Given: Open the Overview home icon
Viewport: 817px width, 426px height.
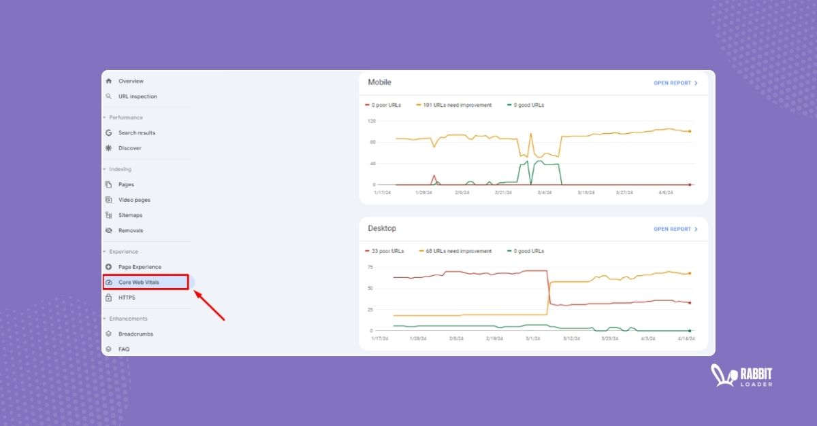Looking at the screenshot, I should (x=109, y=80).
